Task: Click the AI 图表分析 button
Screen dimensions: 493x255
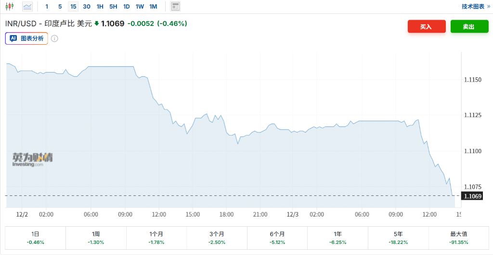Action: click(x=27, y=38)
